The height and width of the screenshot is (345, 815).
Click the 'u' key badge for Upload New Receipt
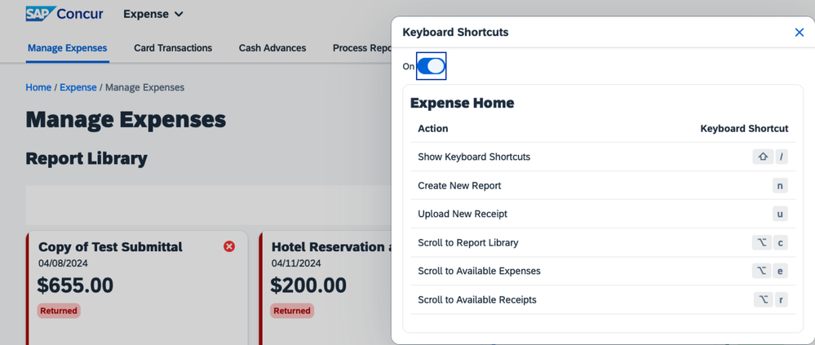[x=780, y=214]
